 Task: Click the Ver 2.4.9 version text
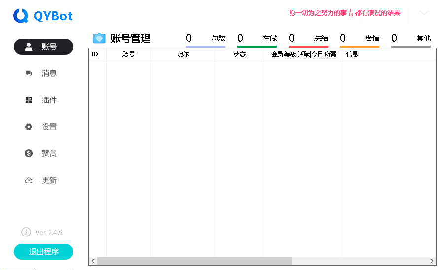[49, 233]
